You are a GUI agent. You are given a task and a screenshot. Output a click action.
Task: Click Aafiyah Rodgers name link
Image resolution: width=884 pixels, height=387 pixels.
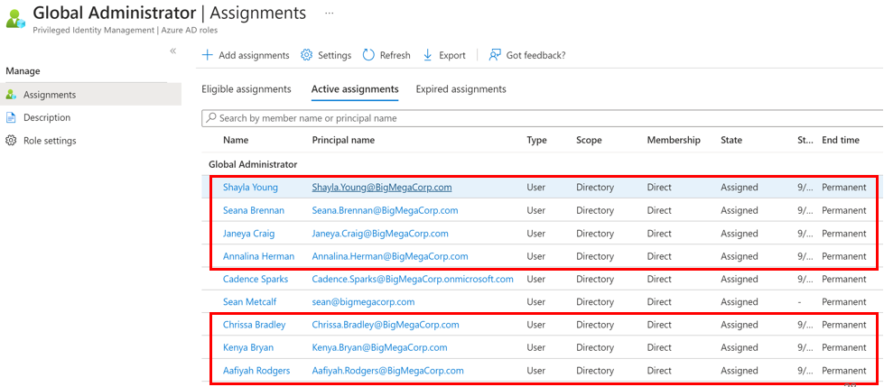(256, 371)
